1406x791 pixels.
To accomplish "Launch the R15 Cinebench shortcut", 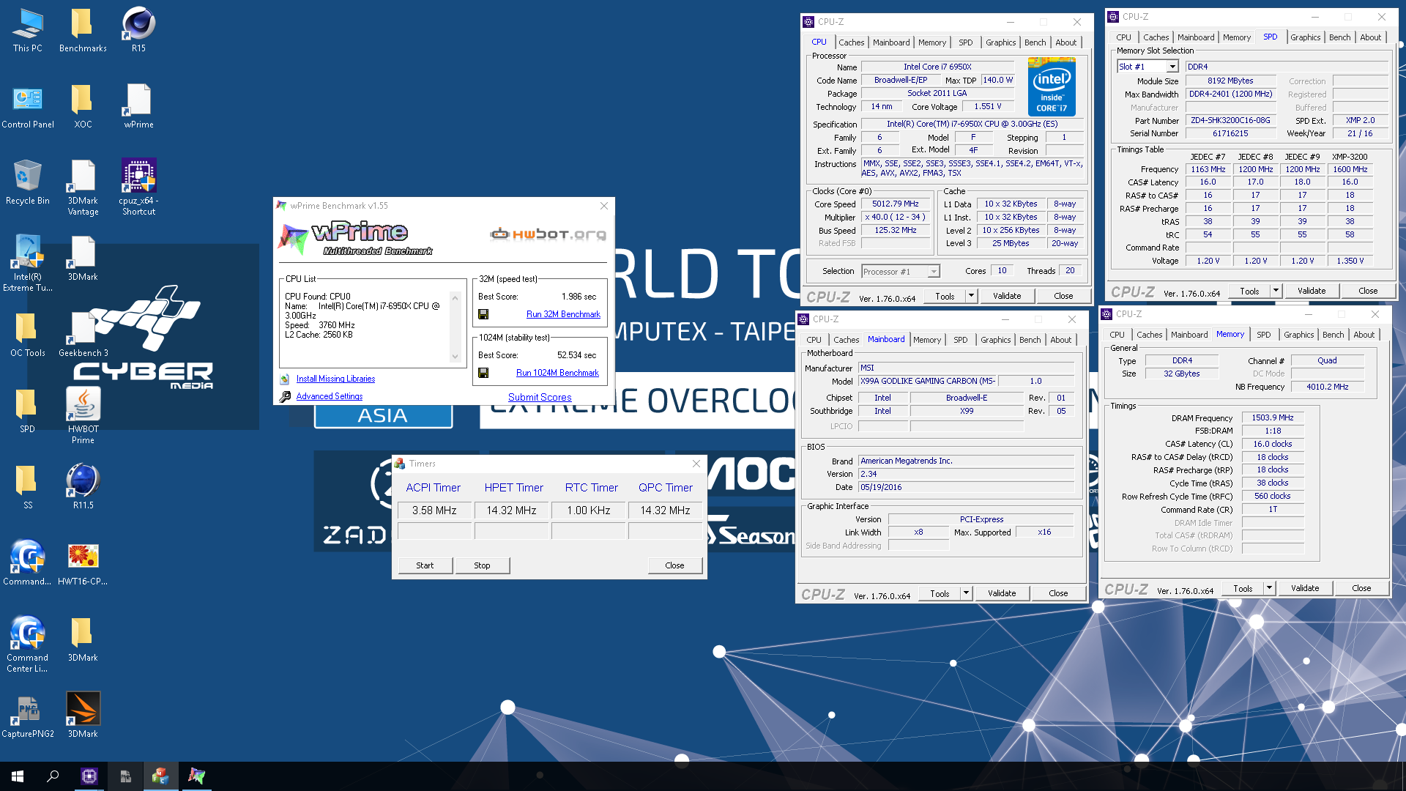I will (x=138, y=31).
